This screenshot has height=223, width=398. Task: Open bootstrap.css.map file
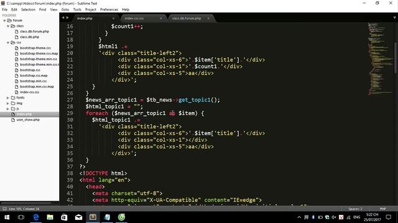[34, 76]
